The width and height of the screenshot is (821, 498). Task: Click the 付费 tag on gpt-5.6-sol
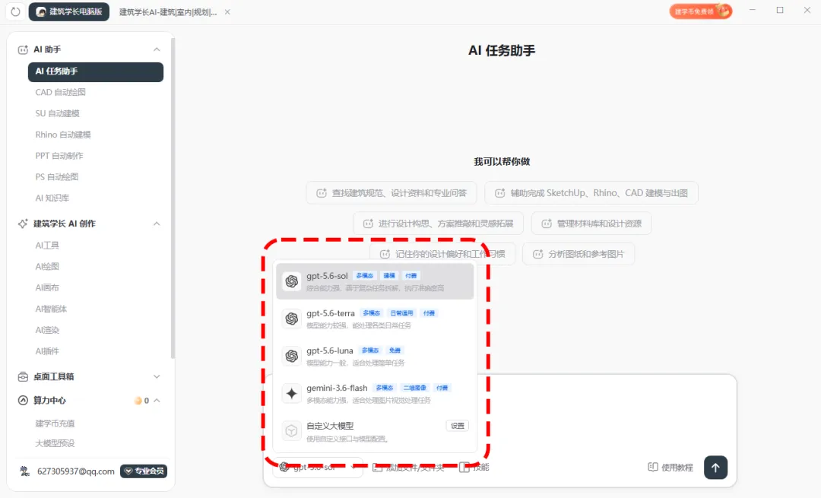411,275
